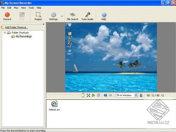Open the File menu

click(x=3, y=8)
